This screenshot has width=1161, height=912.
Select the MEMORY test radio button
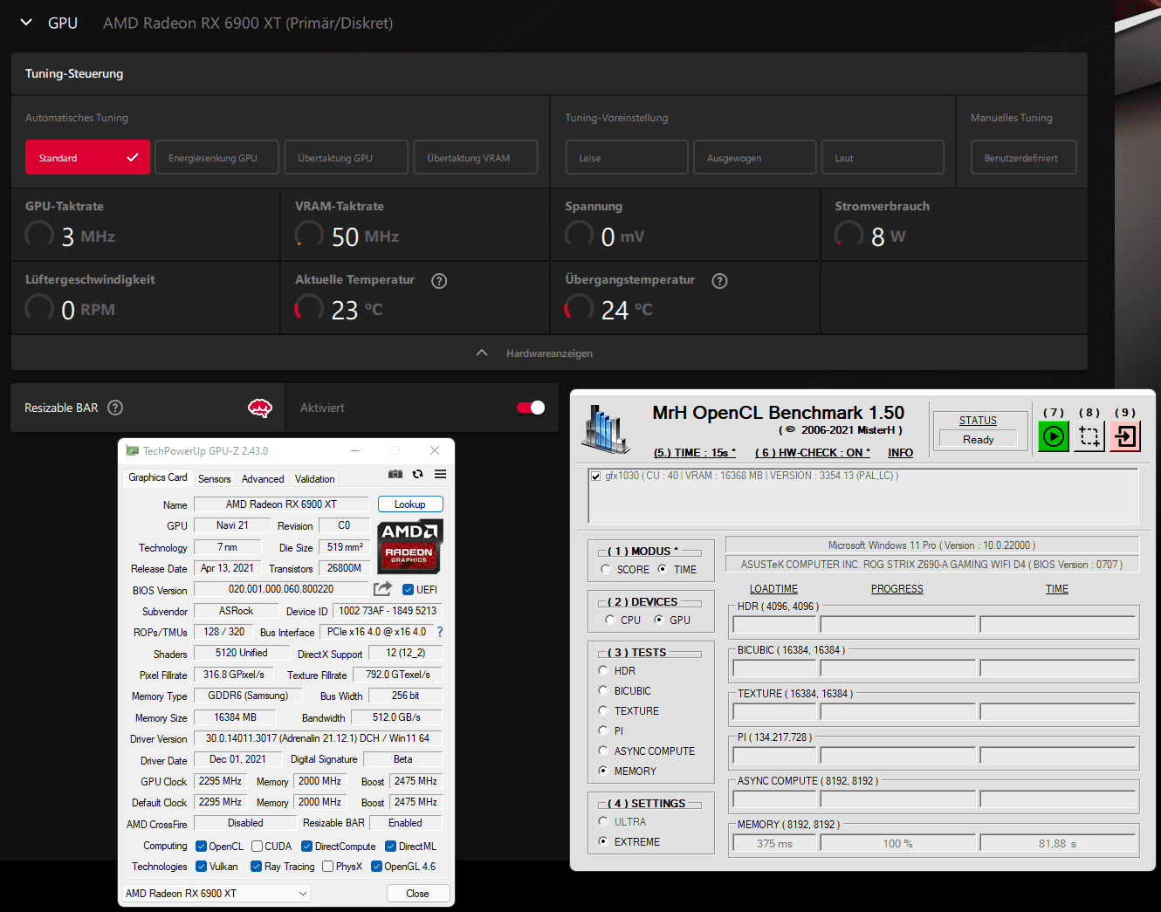coord(603,771)
